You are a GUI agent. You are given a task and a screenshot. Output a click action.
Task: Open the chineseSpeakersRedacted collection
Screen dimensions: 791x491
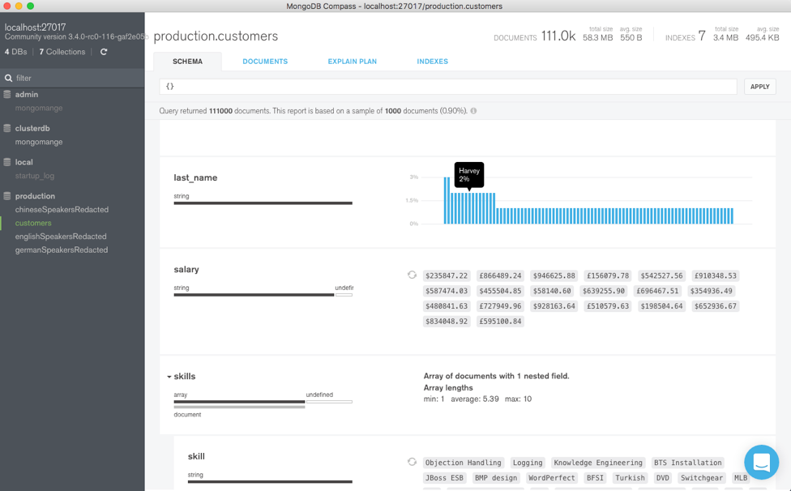coord(62,209)
